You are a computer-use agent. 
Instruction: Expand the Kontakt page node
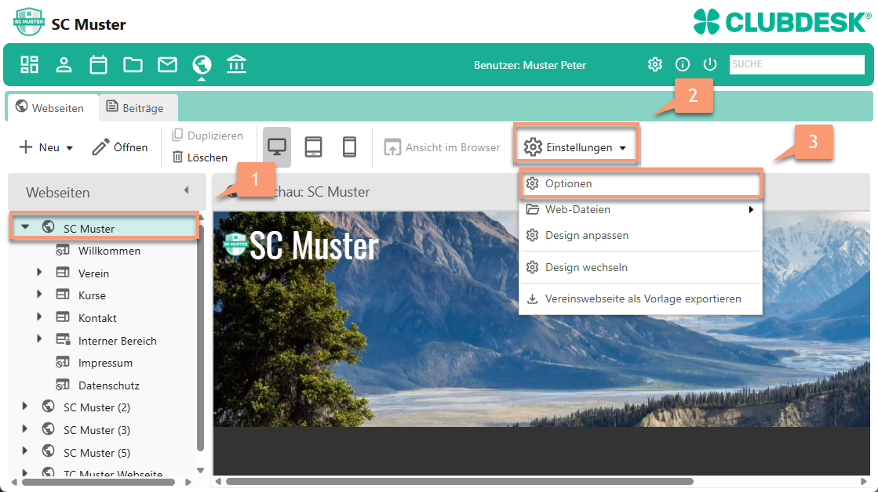tap(39, 317)
